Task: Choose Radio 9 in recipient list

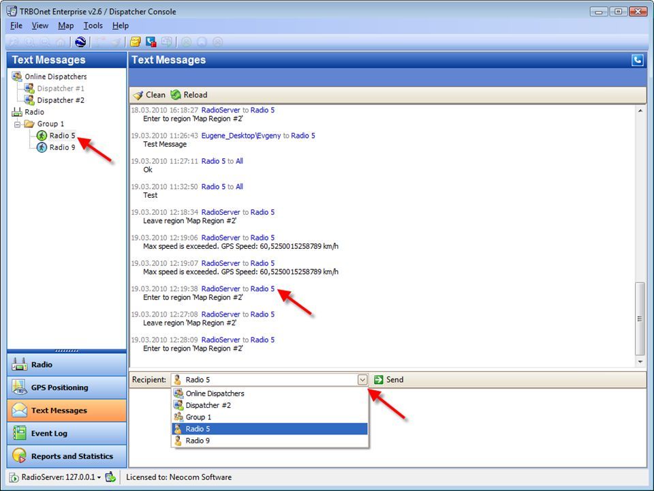Action: point(270,441)
